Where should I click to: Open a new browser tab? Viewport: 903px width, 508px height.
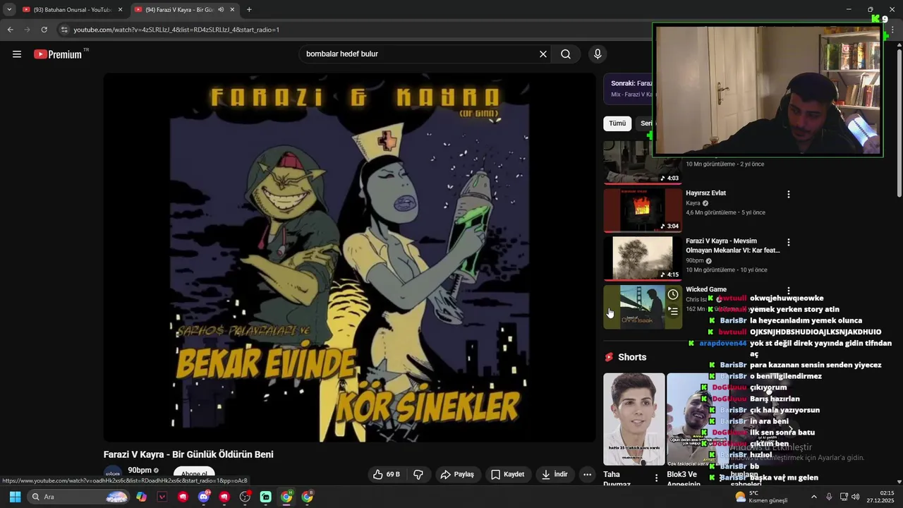[249, 10]
